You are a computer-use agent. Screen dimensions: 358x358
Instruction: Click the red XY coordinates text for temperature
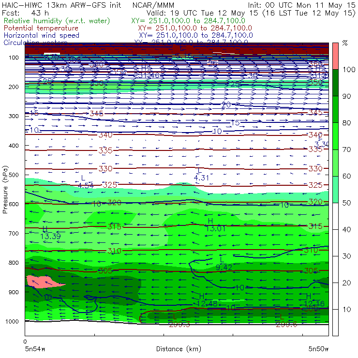[195, 28]
